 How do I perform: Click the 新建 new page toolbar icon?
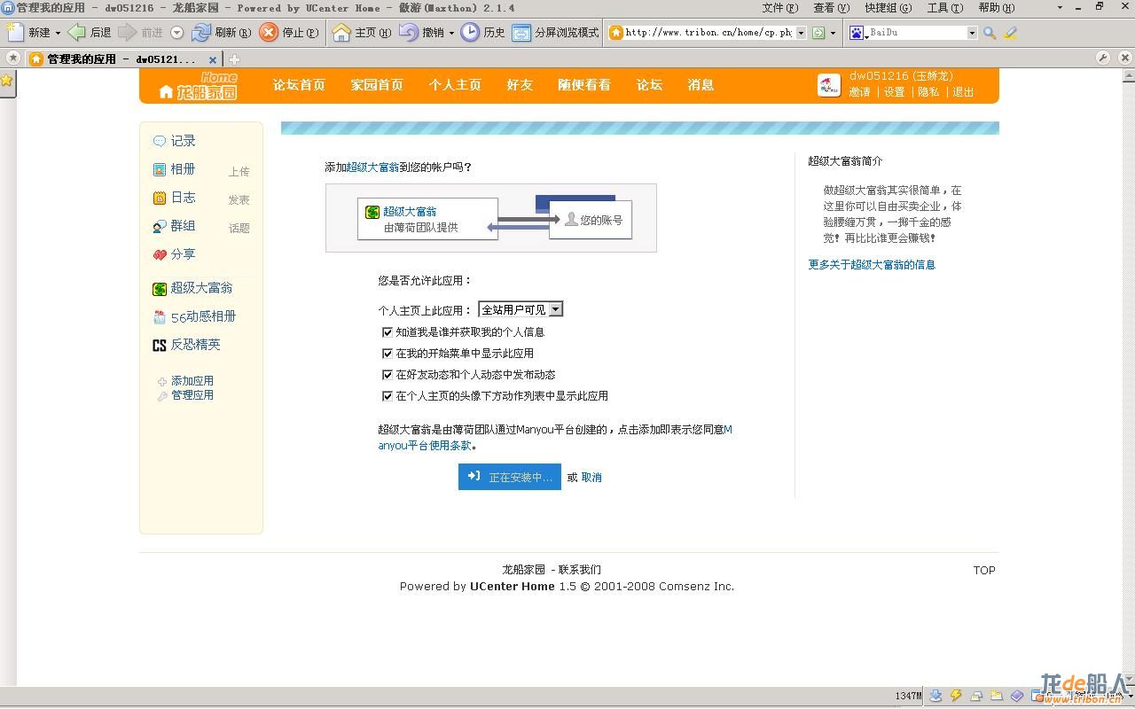click(16, 33)
